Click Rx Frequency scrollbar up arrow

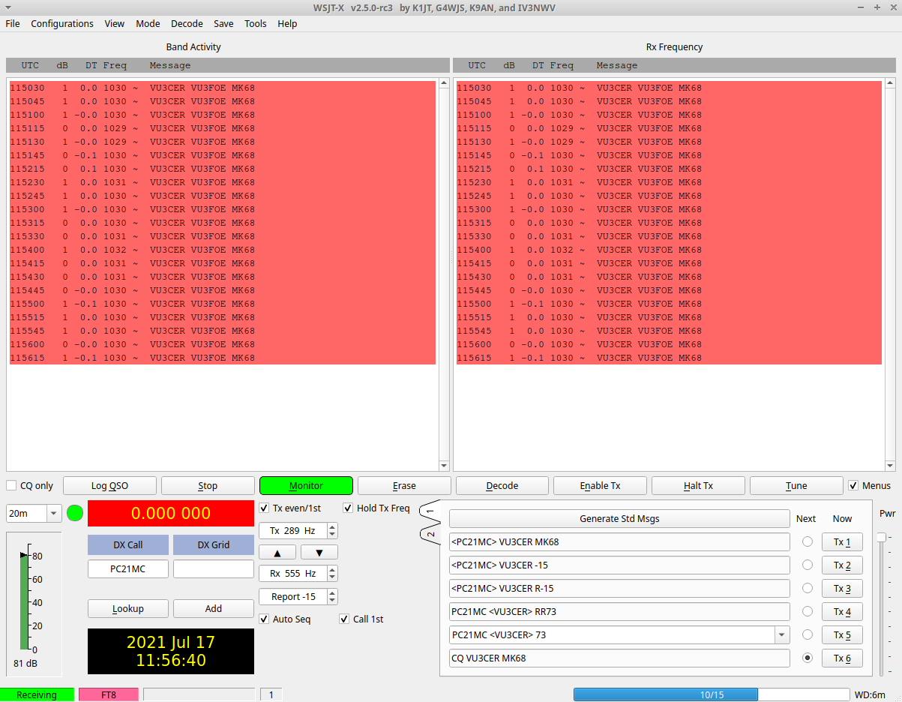890,83
